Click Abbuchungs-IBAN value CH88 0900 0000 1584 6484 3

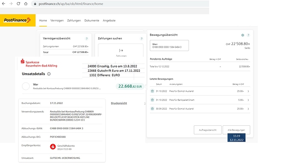click(x=66, y=128)
